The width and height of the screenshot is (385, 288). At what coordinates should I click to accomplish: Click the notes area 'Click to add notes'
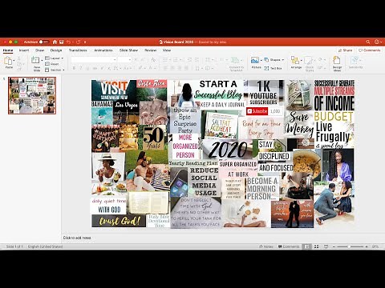[x=77, y=238]
